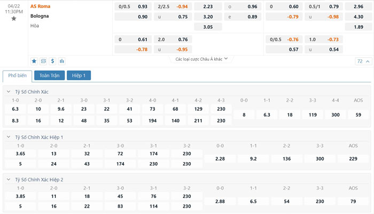Collapse Tỷ Số Chính Xác Hiệp 1 section
The height and width of the screenshot is (214, 374).
(x=9, y=137)
